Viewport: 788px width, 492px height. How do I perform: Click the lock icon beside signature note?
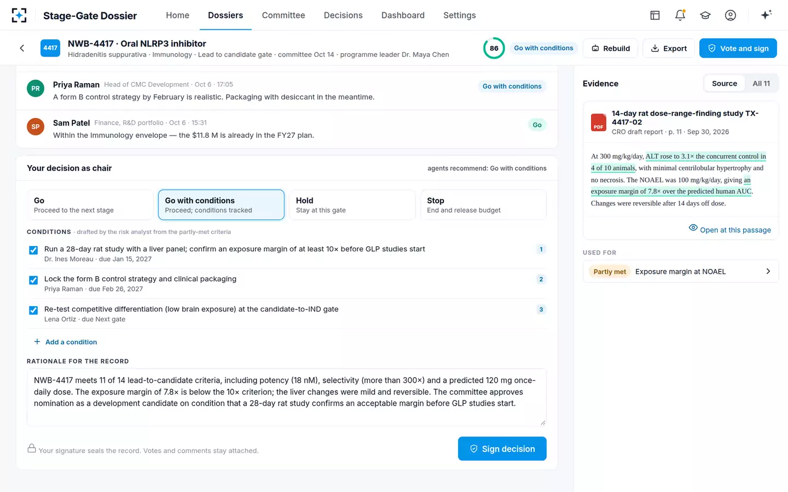[x=32, y=448]
